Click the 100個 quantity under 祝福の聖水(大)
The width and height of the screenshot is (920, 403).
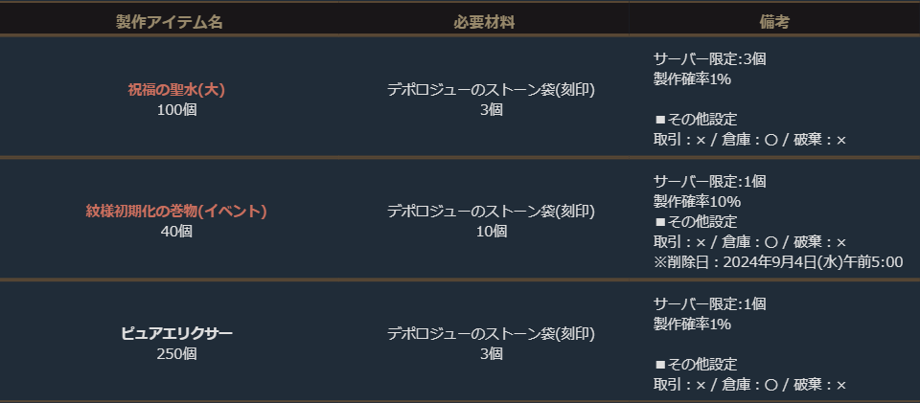(x=176, y=109)
